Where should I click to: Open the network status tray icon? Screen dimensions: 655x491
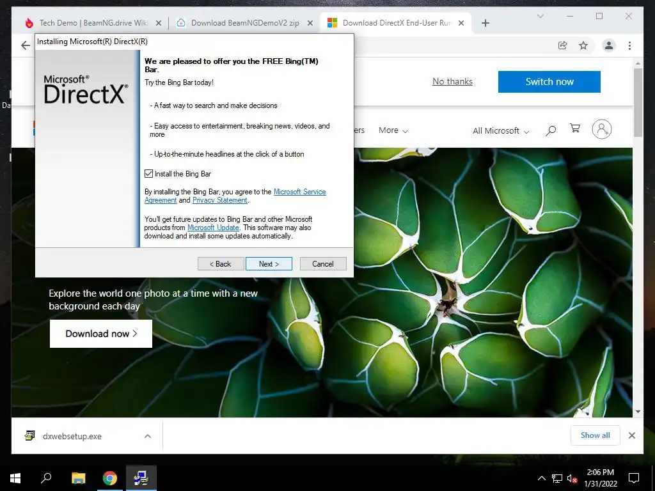557,478
